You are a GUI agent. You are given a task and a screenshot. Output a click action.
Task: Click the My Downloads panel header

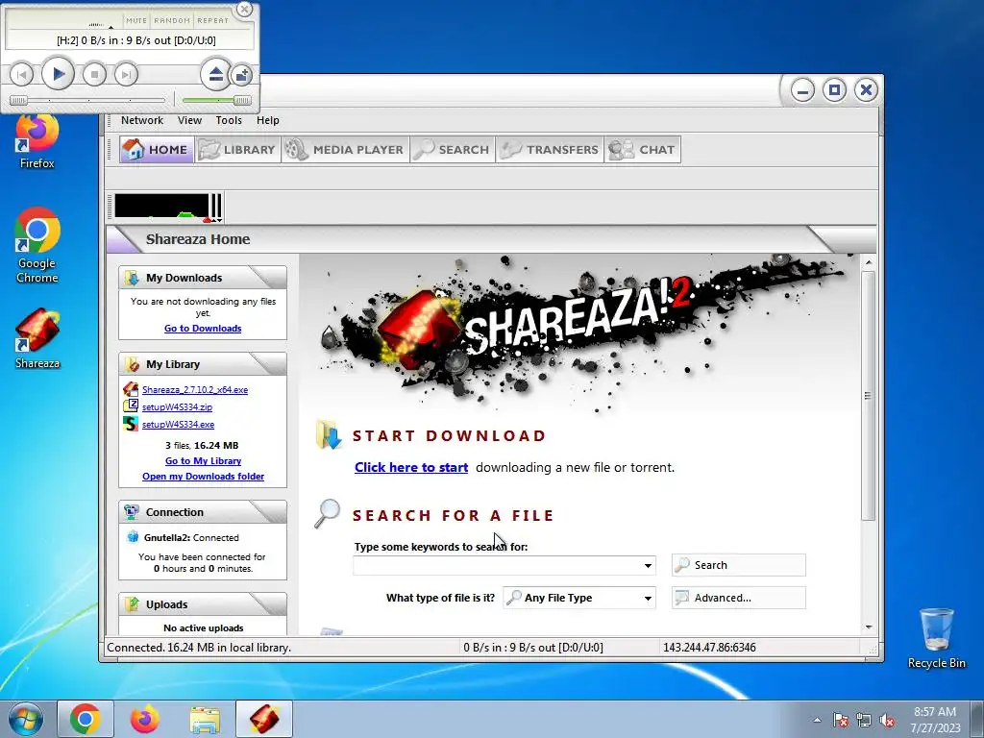point(203,278)
